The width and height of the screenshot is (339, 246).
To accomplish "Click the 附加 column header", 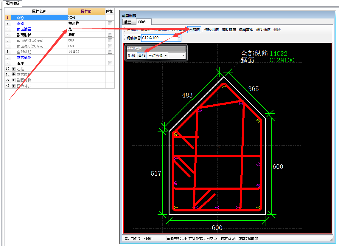I will pos(110,11).
